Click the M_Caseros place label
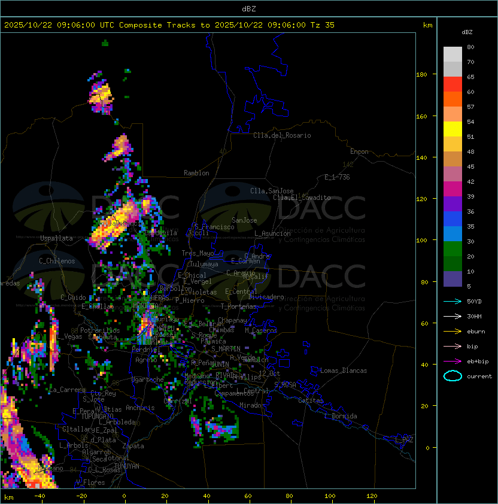The image size is (498, 504). click(x=261, y=330)
